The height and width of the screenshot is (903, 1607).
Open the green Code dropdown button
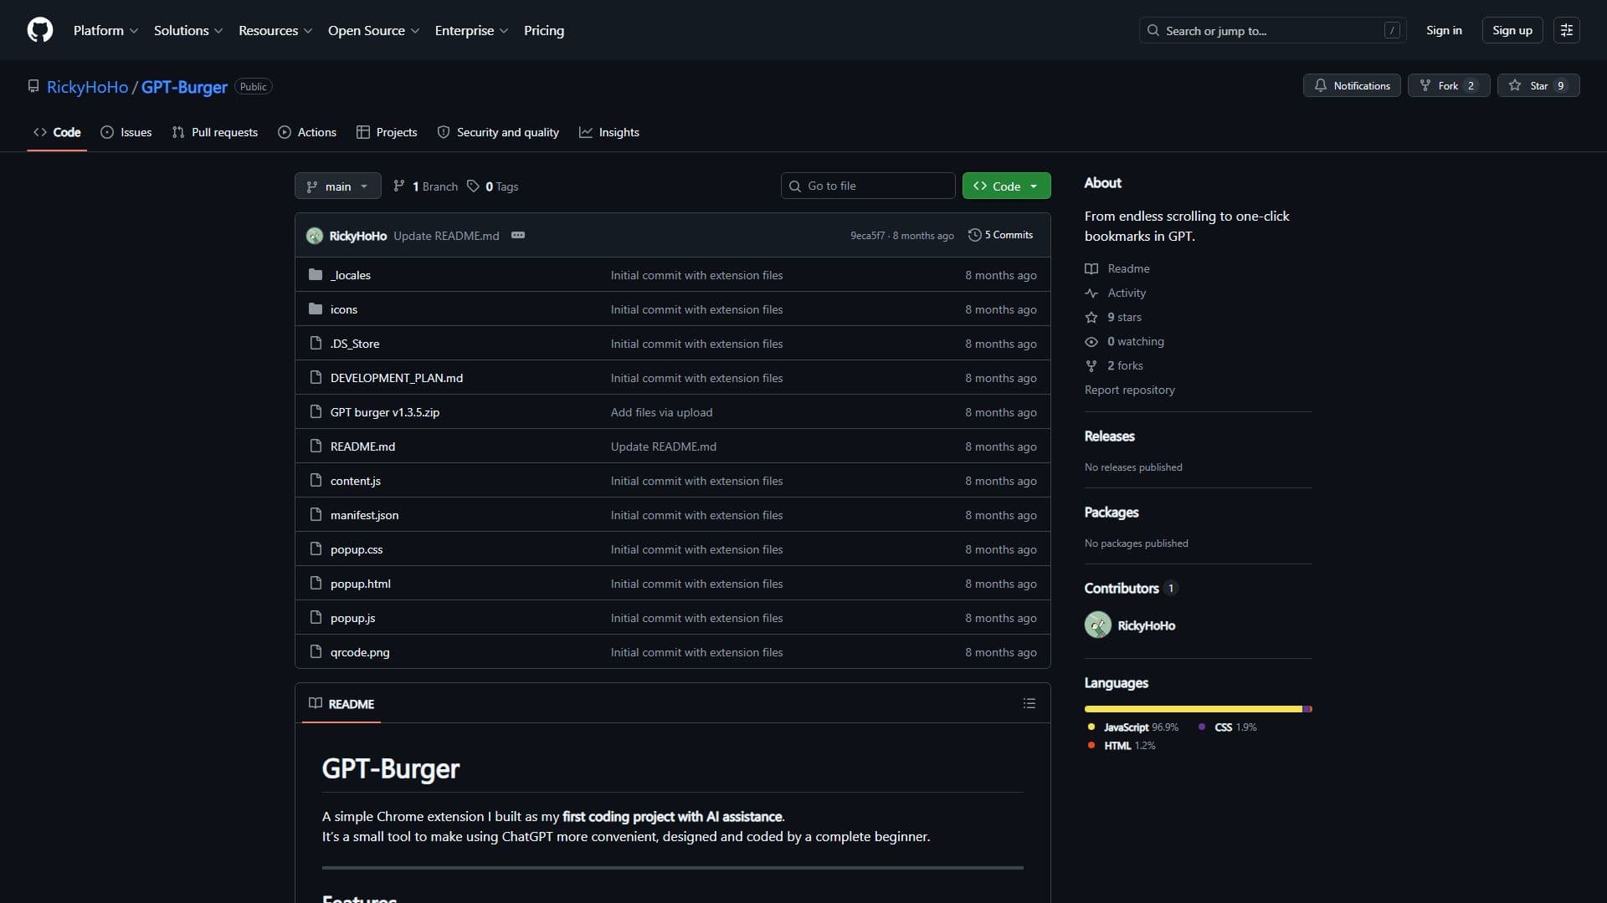[1006, 186]
